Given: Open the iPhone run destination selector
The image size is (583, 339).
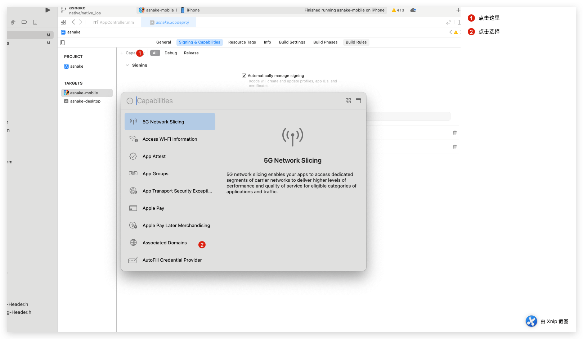Looking at the screenshot, I should click(190, 10).
